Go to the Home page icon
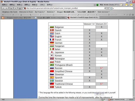Image resolution: width=135 pixels, height=101 pixels. (x=20, y=8)
